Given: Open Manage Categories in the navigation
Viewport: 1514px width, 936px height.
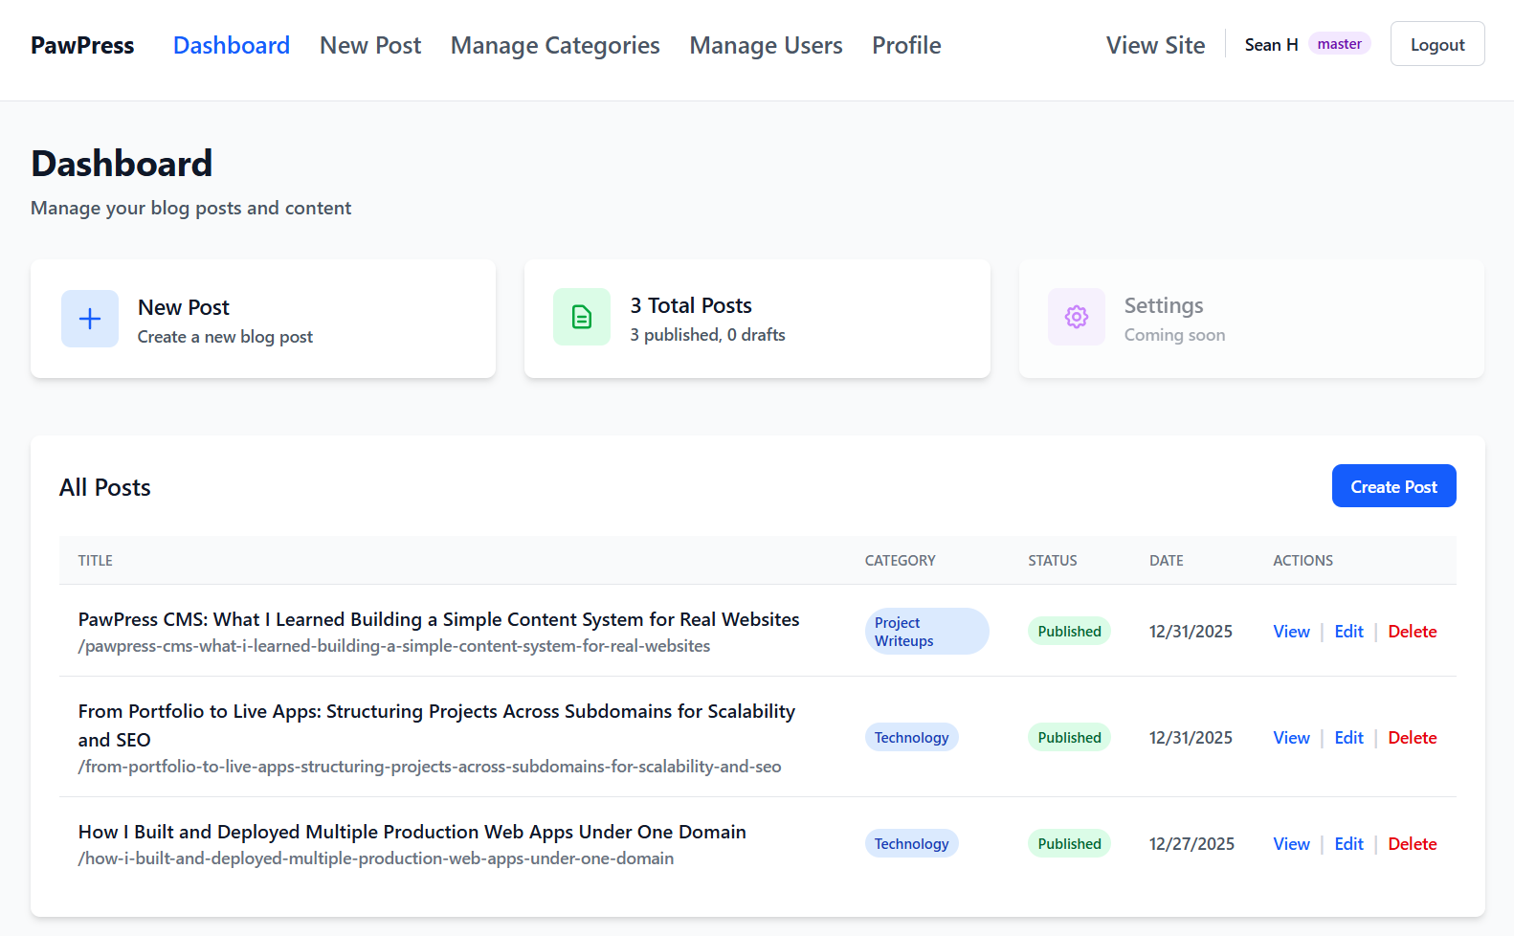Looking at the screenshot, I should (x=555, y=45).
